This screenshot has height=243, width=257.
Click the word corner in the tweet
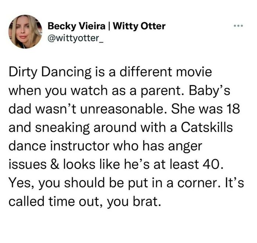click(198, 183)
